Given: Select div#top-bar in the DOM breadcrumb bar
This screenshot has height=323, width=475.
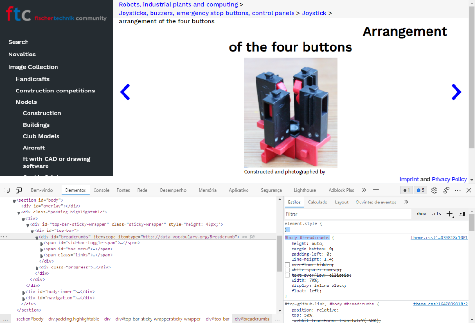Looking at the screenshot, I should tap(218, 319).
